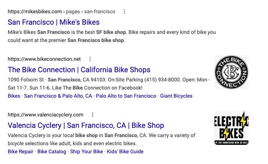The width and height of the screenshot is (268, 164).
Task: Go to the Giant Bicycles sitelink
Action: click(x=176, y=96)
